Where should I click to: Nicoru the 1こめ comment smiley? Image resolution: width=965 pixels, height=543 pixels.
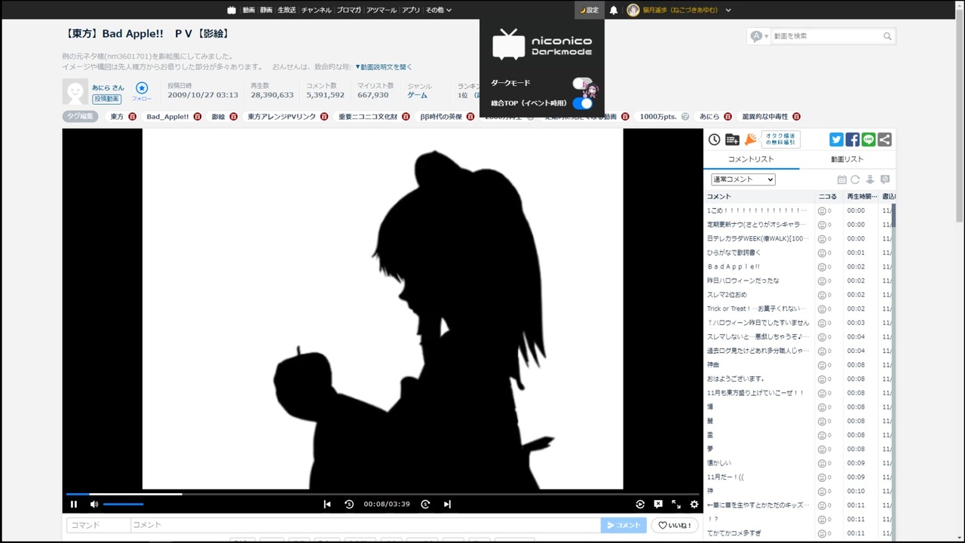tap(822, 211)
